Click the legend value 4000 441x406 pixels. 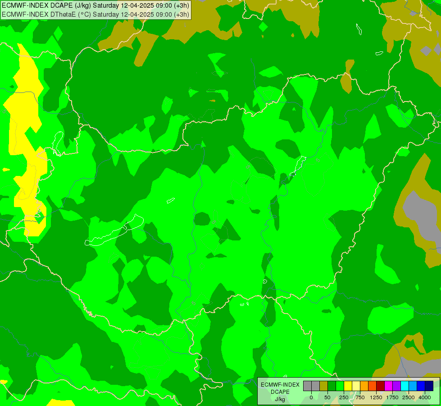(x=425, y=397)
